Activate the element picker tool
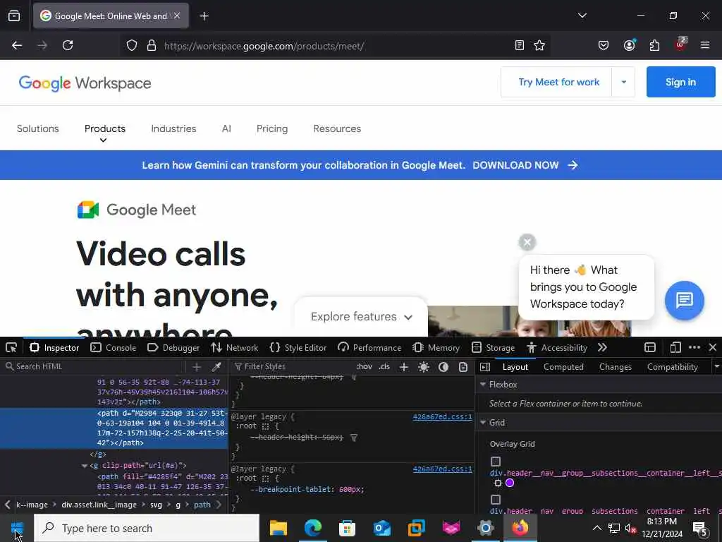The width and height of the screenshot is (722, 542). click(11, 347)
